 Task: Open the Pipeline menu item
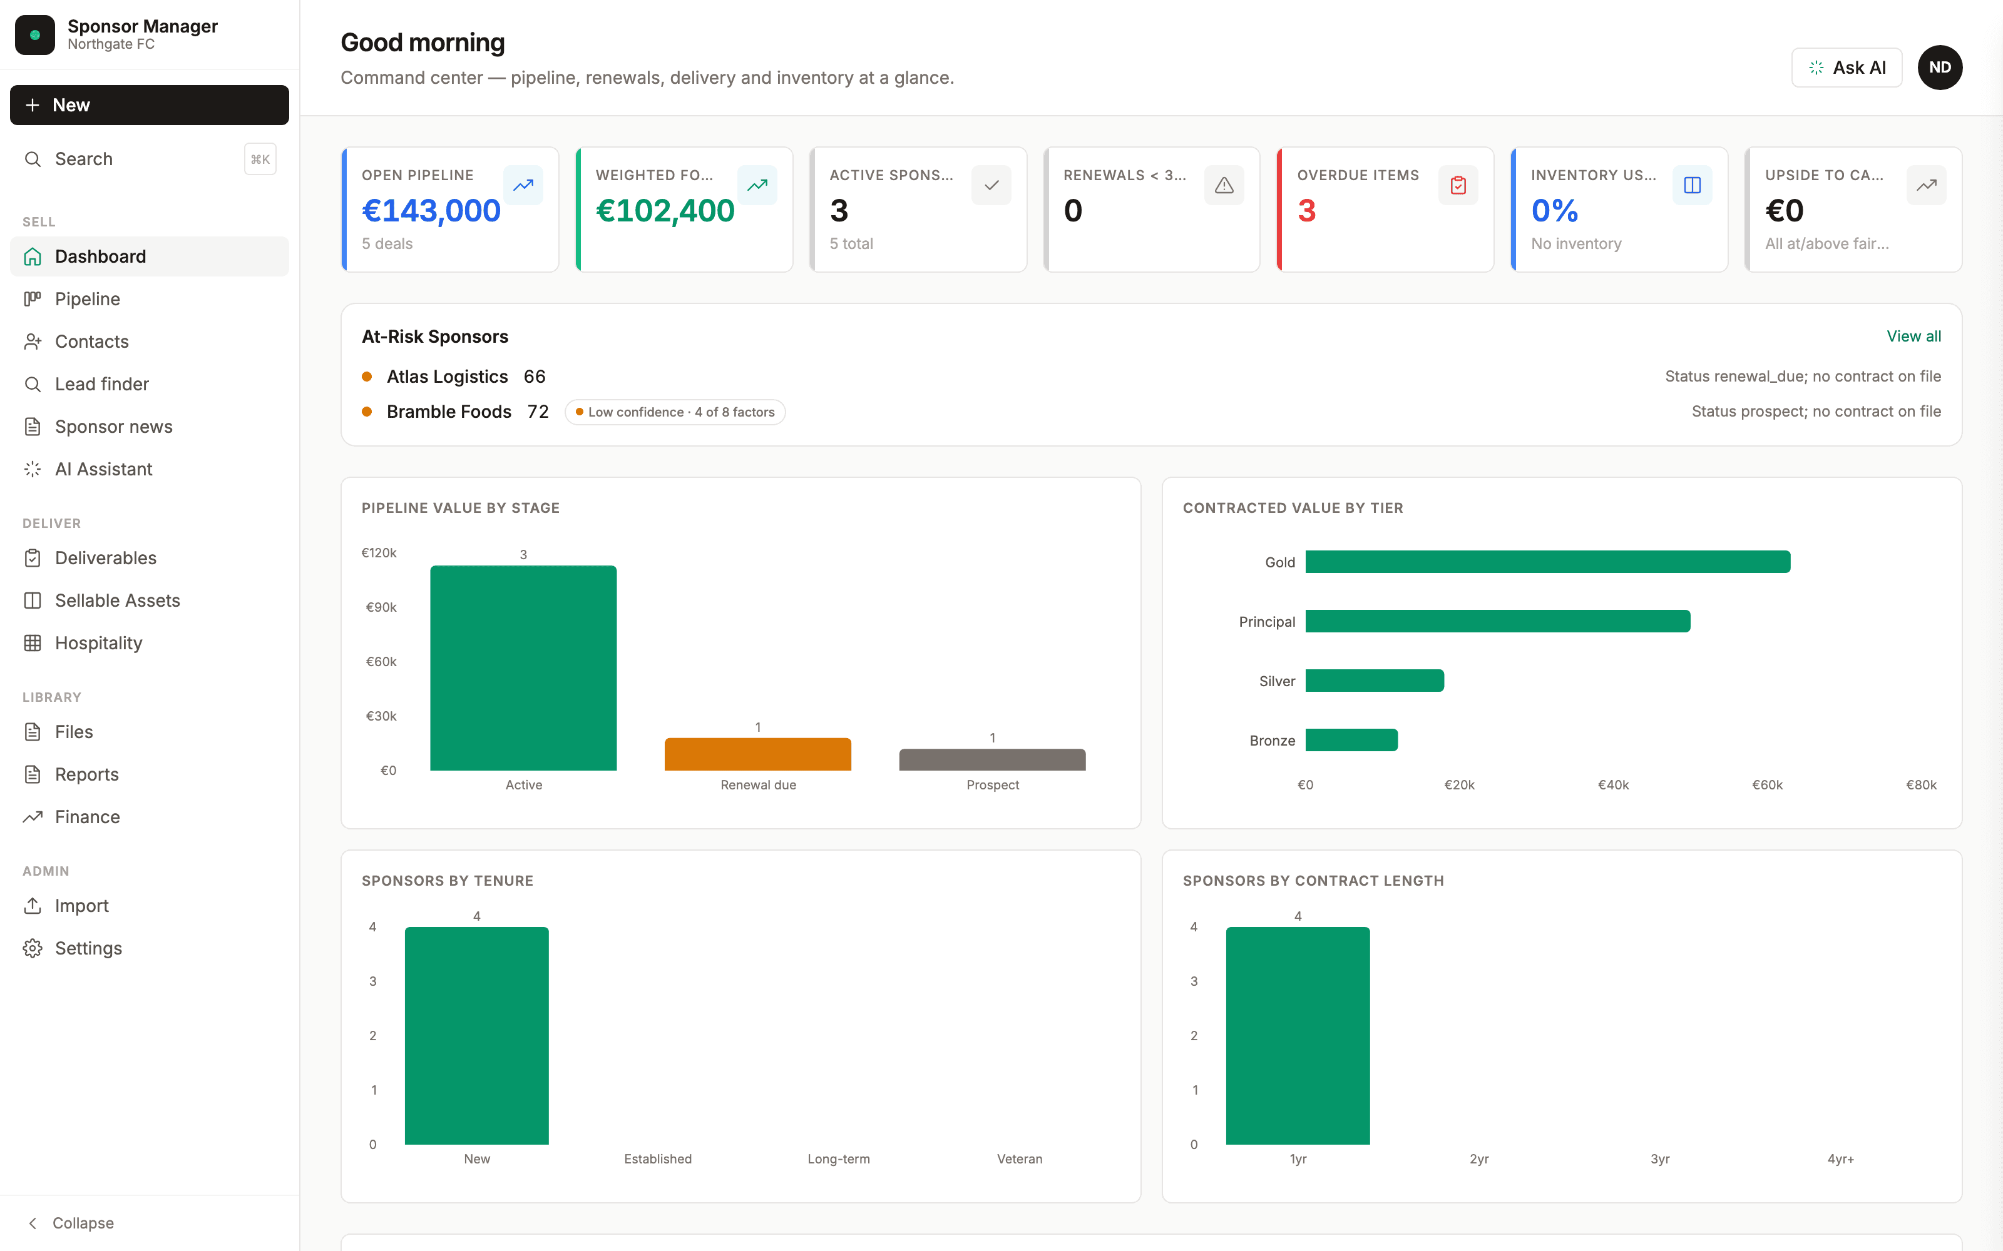[149, 299]
